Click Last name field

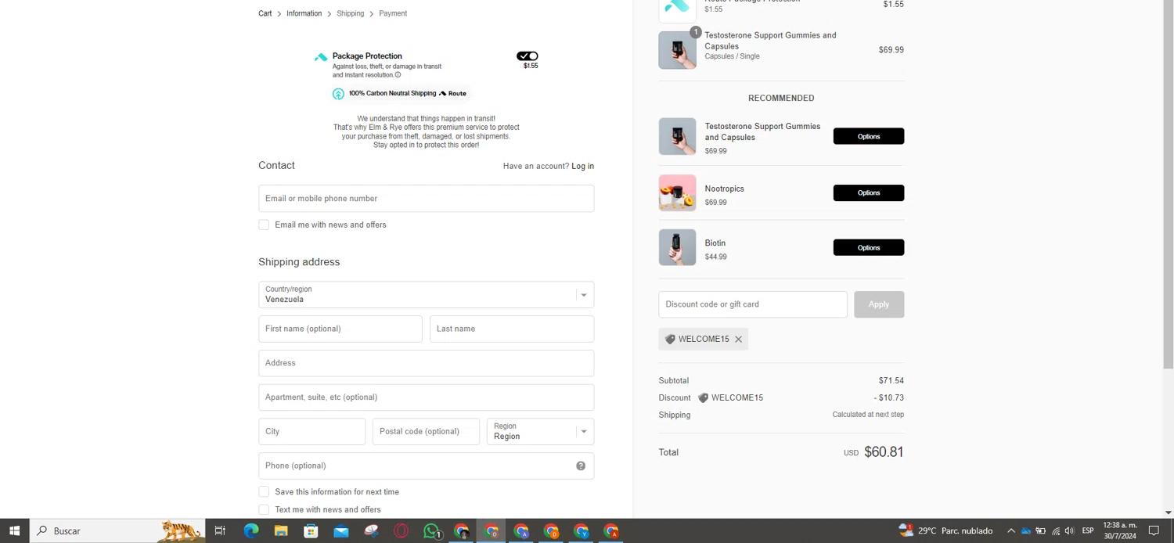coord(512,329)
